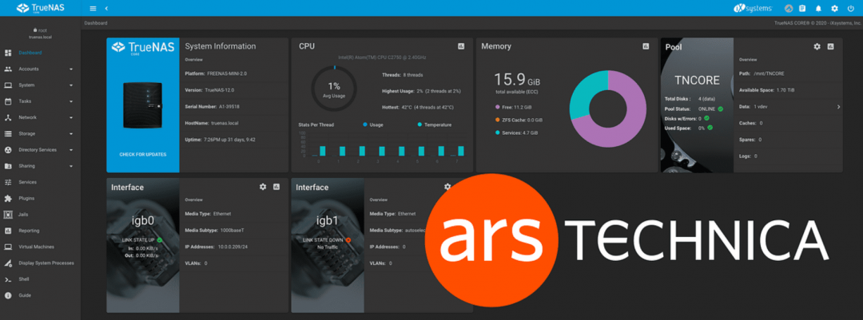Click the Plugins puzzle icon
The height and width of the screenshot is (320, 863).
(x=8, y=198)
